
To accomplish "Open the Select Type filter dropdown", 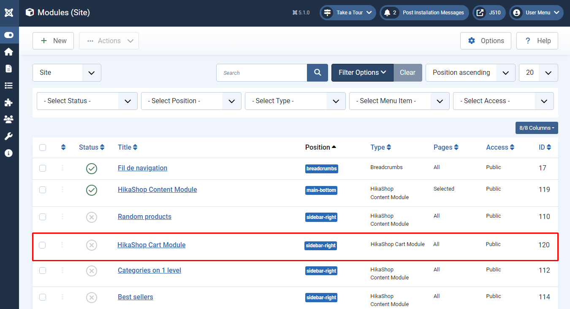I will coord(295,101).
